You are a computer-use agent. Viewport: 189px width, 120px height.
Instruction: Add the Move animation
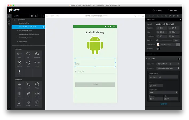[19, 86]
